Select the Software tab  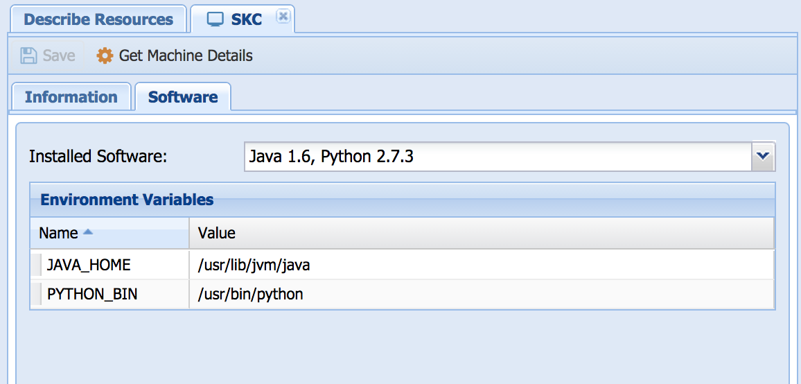tap(183, 97)
